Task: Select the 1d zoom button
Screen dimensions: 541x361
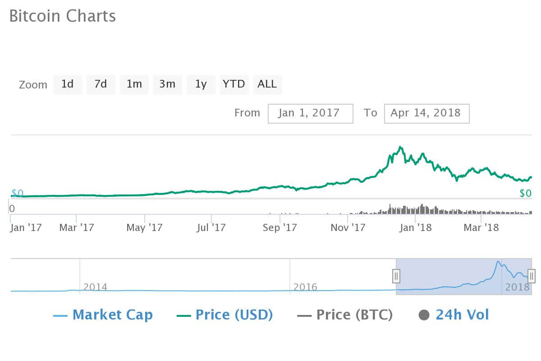Action: click(x=68, y=84)
